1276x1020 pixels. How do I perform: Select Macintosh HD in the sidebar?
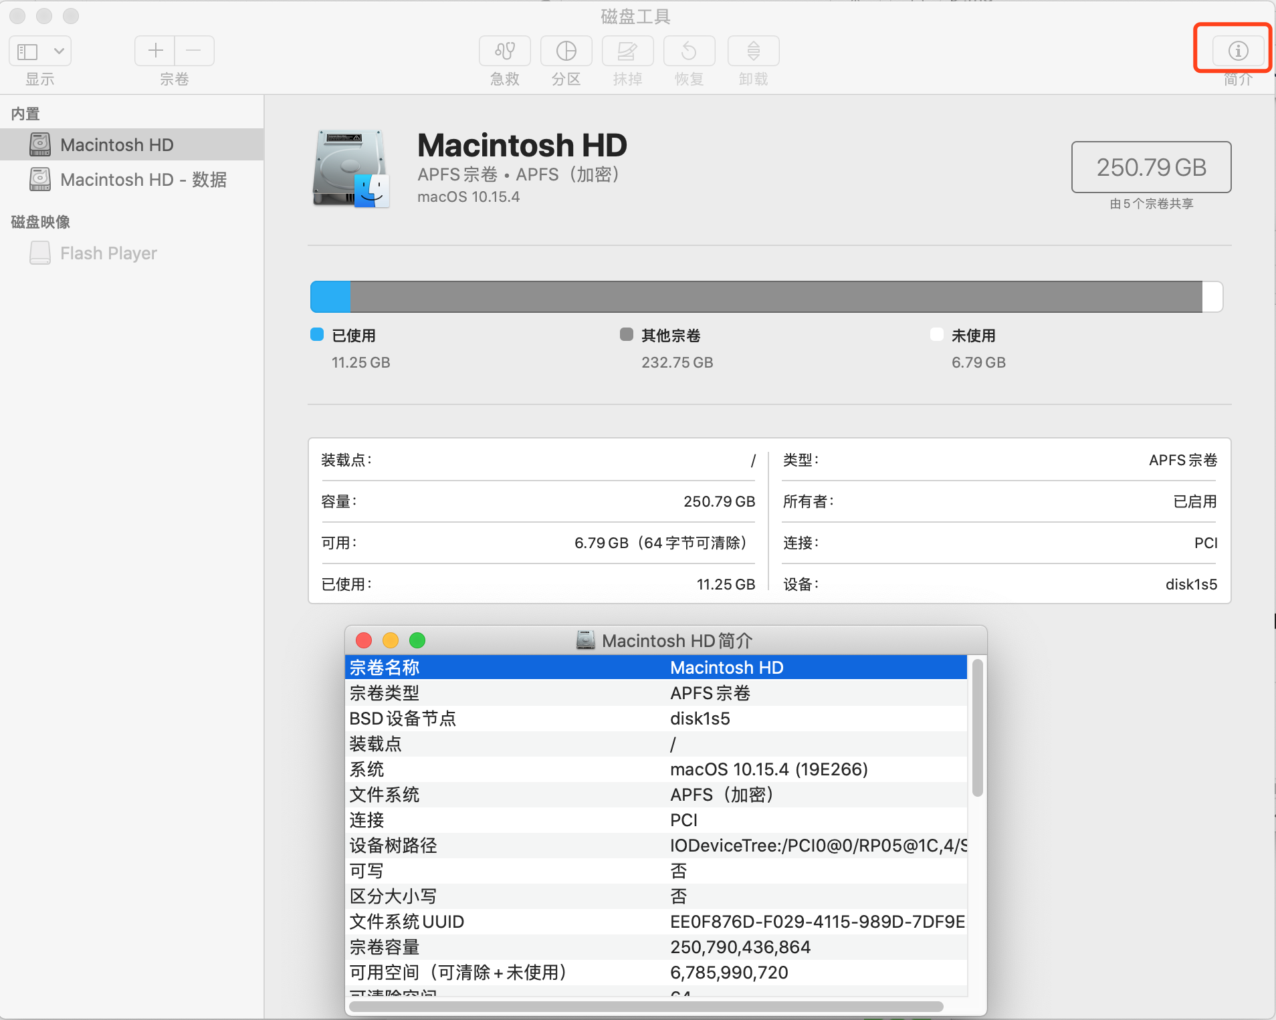(x=132, y=144)
